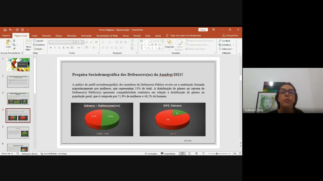
Task: Switch to the Inserir tab
Action: 35,36
